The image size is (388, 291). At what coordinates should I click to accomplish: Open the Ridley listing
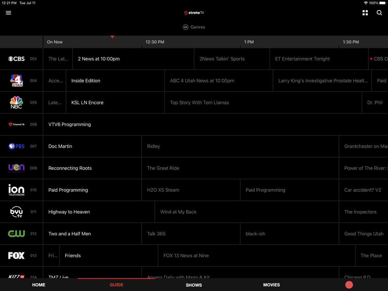pos(240,146)
